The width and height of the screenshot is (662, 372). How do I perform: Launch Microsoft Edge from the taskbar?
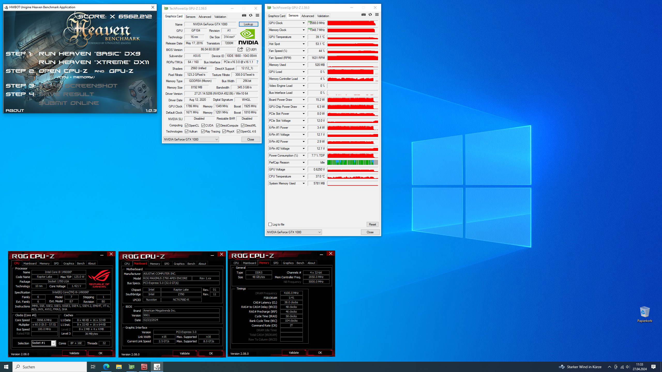[106, 367]
